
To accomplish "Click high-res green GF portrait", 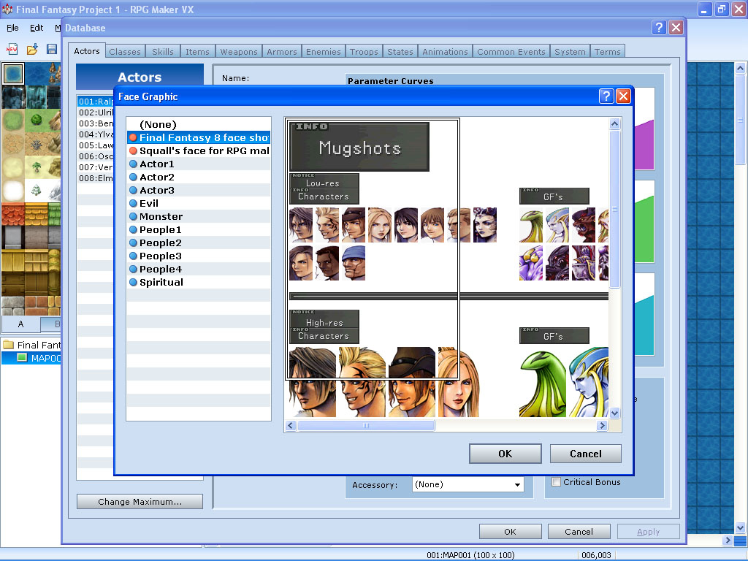I will (x=543, y=383).
